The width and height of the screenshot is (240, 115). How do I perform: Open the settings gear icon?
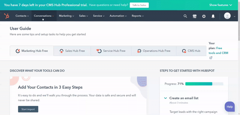pyautogui.click(x=204, y=16)
